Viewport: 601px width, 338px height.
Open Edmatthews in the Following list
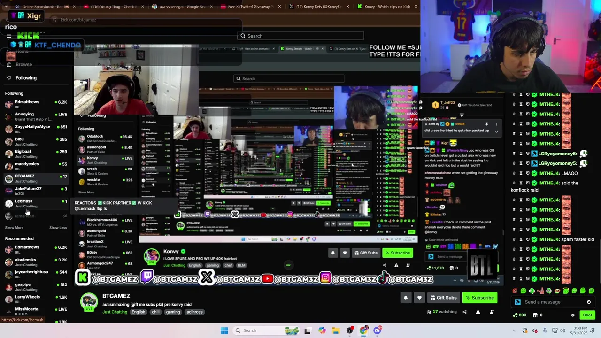pyautogui.click(x=36, y=104)
